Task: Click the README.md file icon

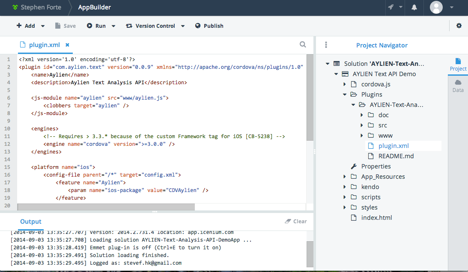Action: (x=371, y=156)
